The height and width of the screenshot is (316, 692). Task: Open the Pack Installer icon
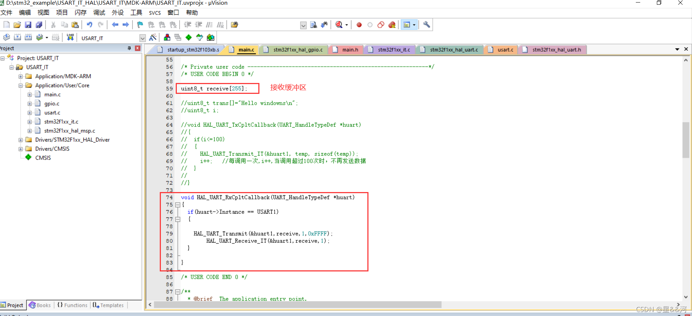[x=210, y=37]
